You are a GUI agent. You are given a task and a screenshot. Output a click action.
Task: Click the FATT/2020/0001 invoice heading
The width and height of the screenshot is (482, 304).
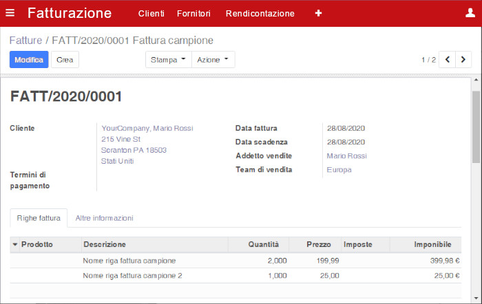[x=66, y=96]
